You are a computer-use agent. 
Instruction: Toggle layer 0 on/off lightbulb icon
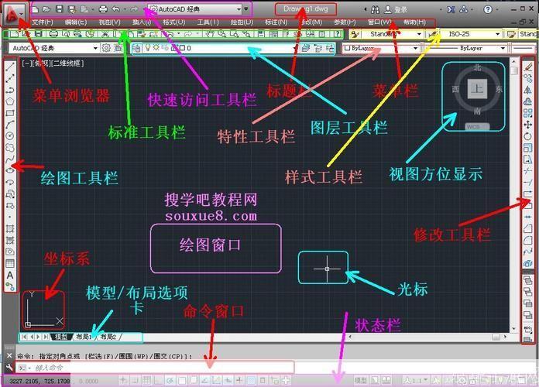tap(148, 48)
